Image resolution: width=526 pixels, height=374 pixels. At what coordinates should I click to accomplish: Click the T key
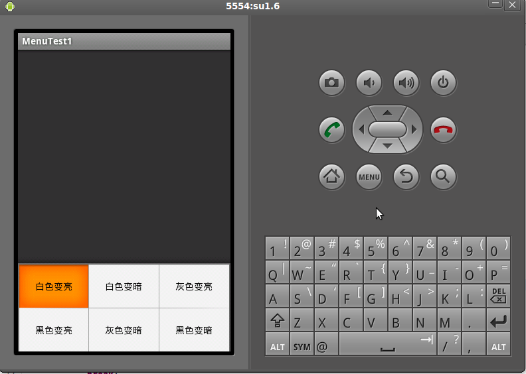pos(375,273)
